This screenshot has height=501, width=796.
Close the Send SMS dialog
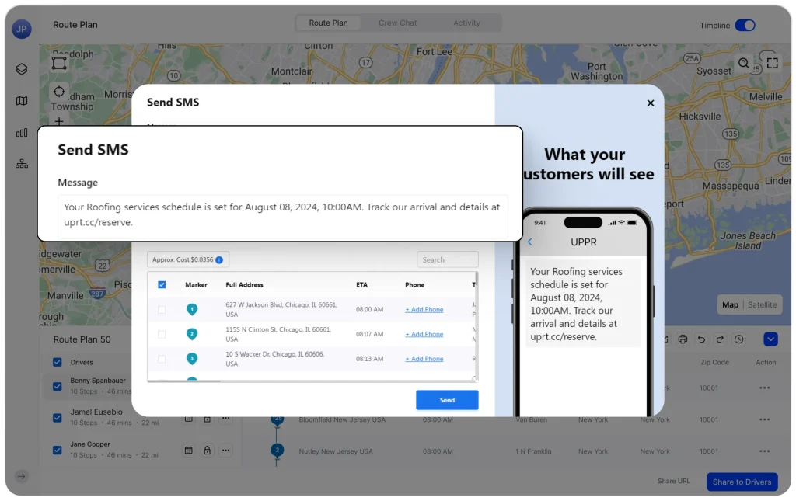coord(651,103)
